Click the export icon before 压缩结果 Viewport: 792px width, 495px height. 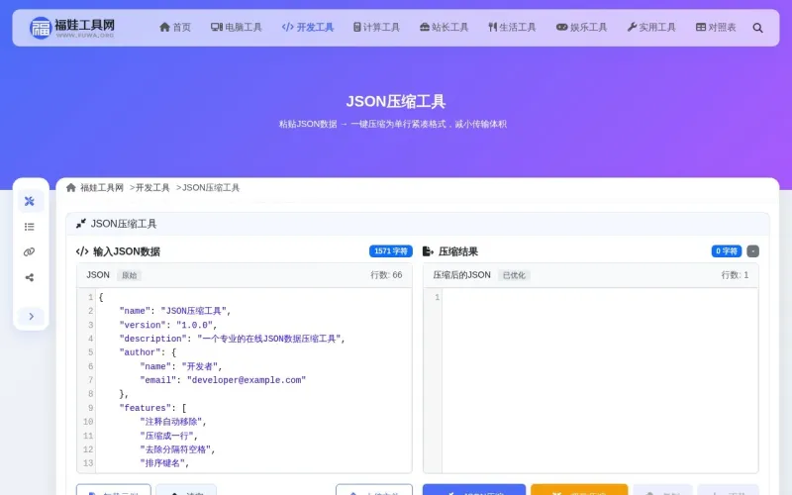[428, 251]
